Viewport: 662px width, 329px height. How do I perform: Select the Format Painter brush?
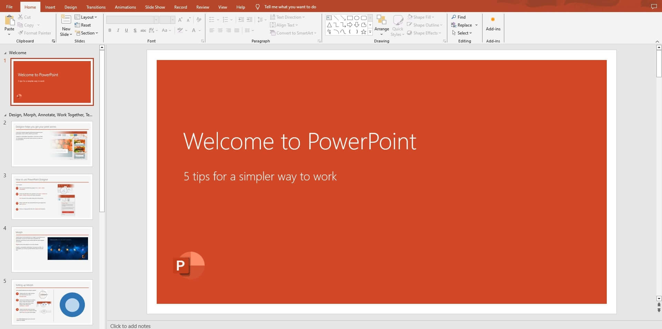point(20,33)
